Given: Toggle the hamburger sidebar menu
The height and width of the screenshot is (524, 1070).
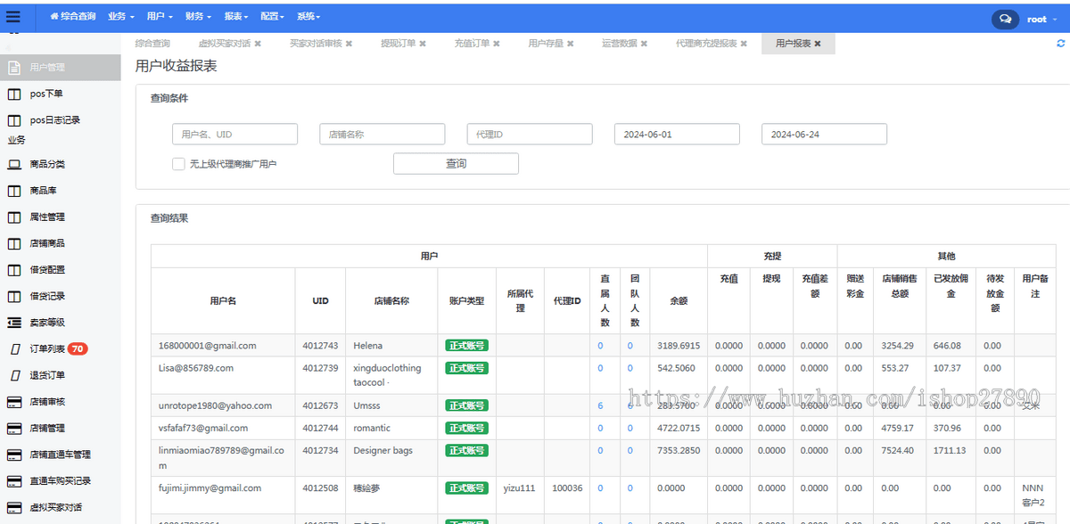Looking at the screenshot, I should (12, 16).
